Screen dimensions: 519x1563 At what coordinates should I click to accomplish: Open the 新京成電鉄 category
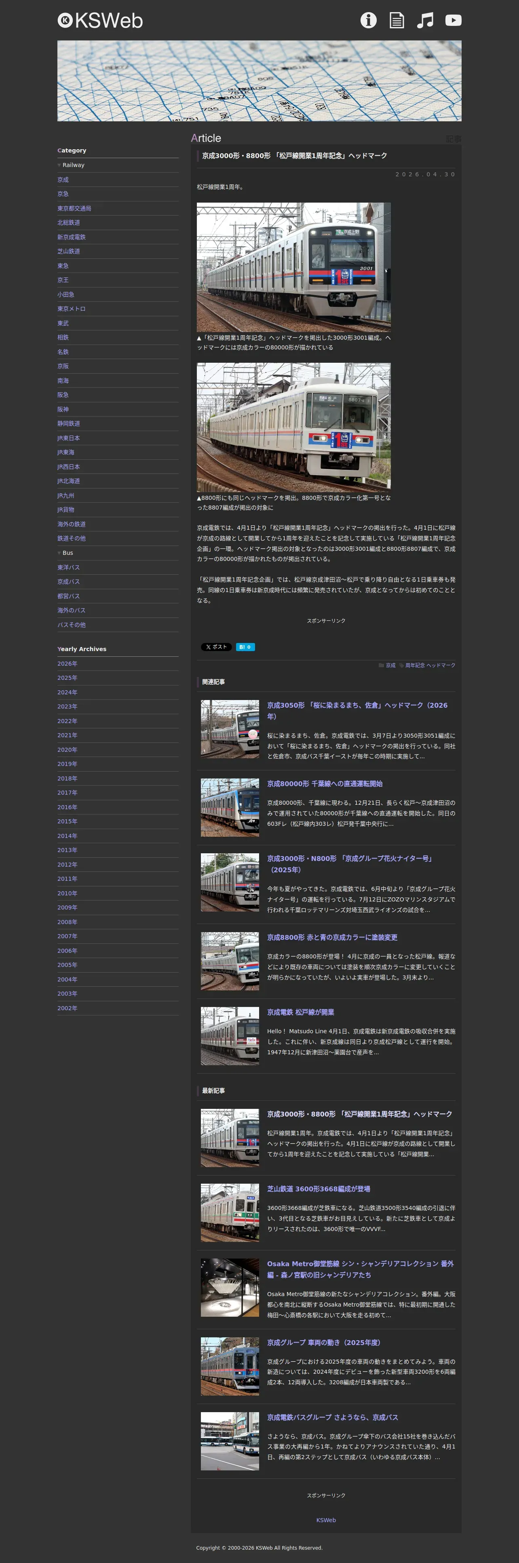(x=72, y=237)
